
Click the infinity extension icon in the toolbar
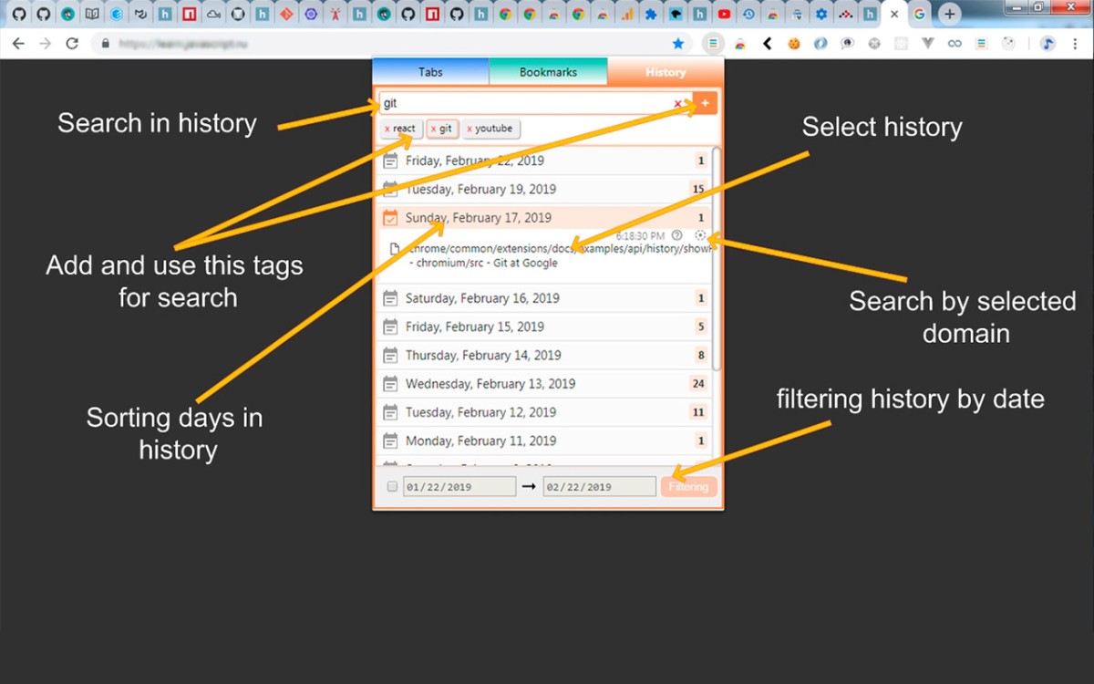tap(955, 43)
